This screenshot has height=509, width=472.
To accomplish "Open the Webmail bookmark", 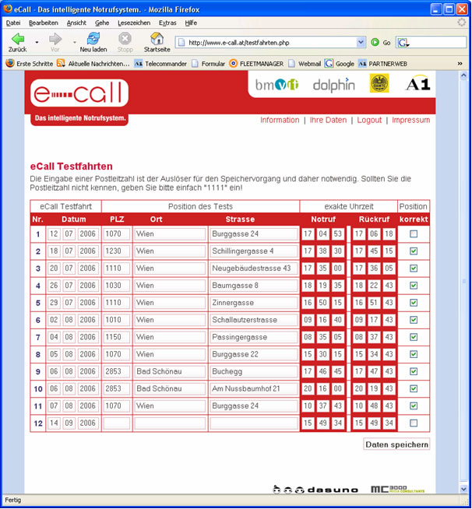I will pos(305,64).
